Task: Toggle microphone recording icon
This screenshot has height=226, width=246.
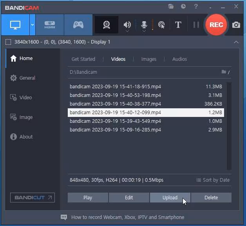Action: [144, 25]
